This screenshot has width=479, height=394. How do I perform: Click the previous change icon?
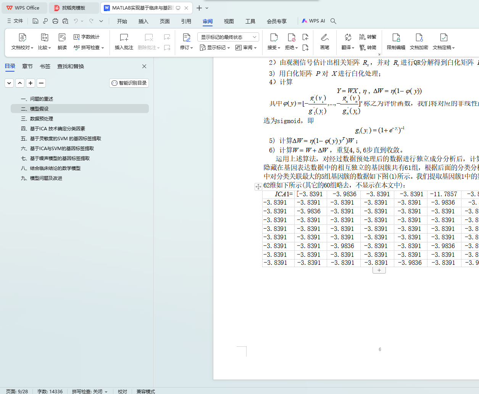(305, 37)
